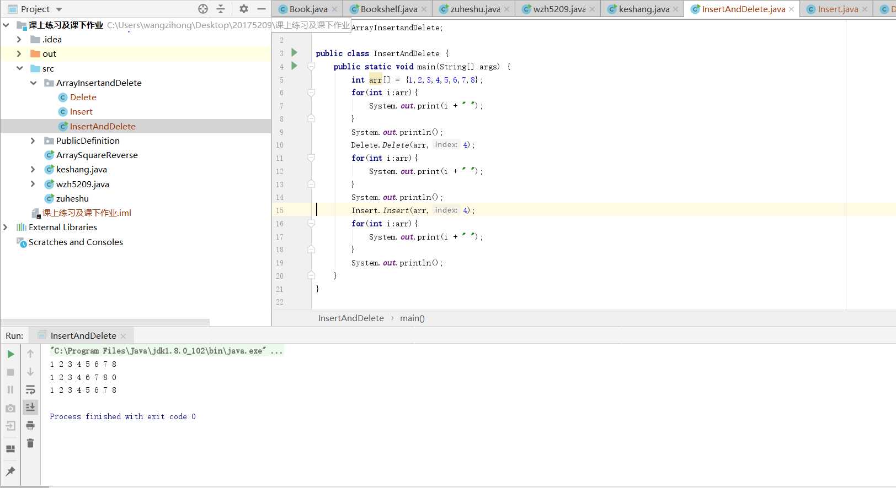Pin the run tab
This screenshot has width=896, height=488.
point(10,471)
